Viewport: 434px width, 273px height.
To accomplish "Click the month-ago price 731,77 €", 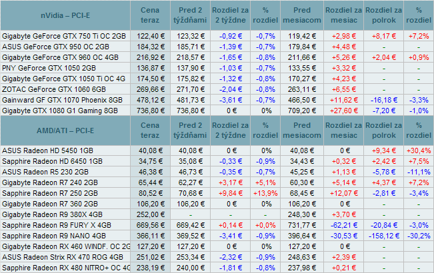I will point(302,225).
